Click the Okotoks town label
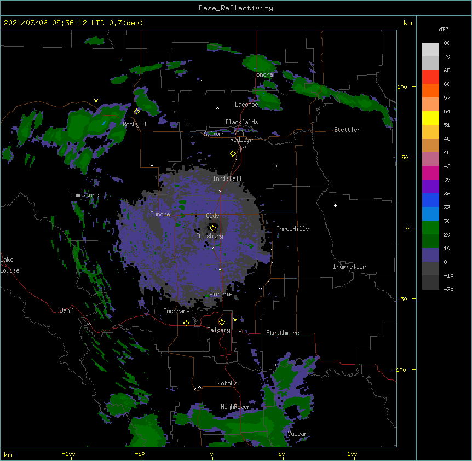 (x=226, y=383)
